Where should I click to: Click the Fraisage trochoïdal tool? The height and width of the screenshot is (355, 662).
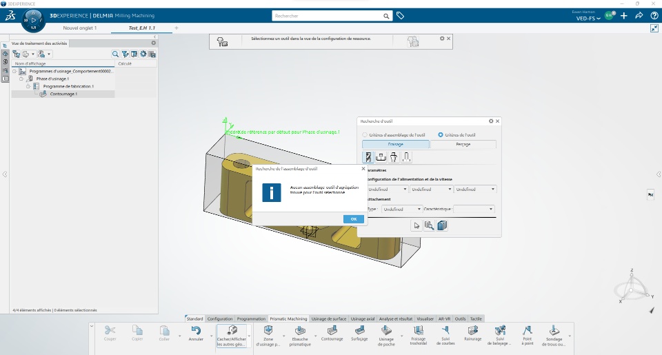[419, 336]
